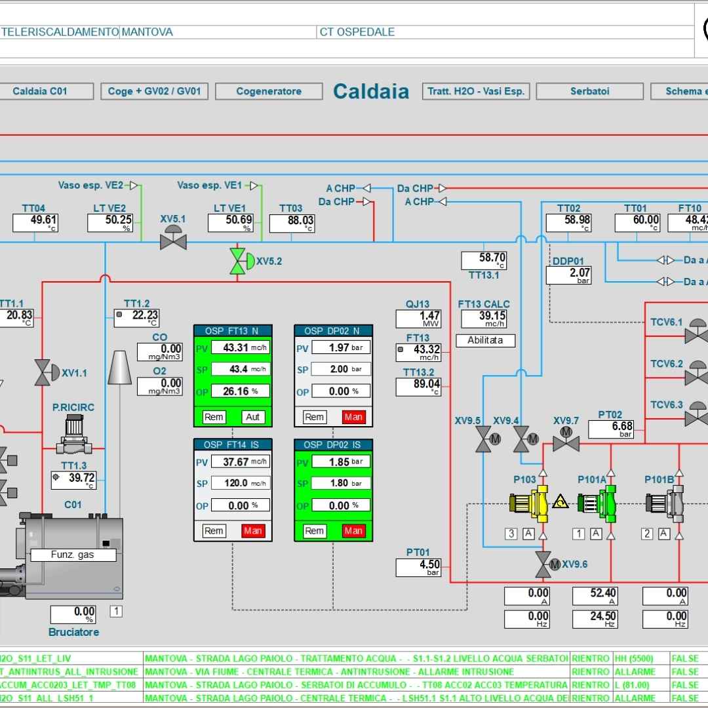Click the Abilitata button under FT13 CALC
Image resolution: width=708 pixels, height=708 pixels.
tap(485, 340)
